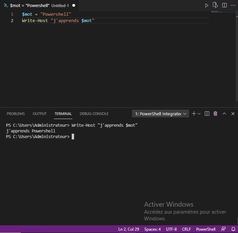Open notifications bell in status bar
Screen dimensions: 238x233
point(233,229)
